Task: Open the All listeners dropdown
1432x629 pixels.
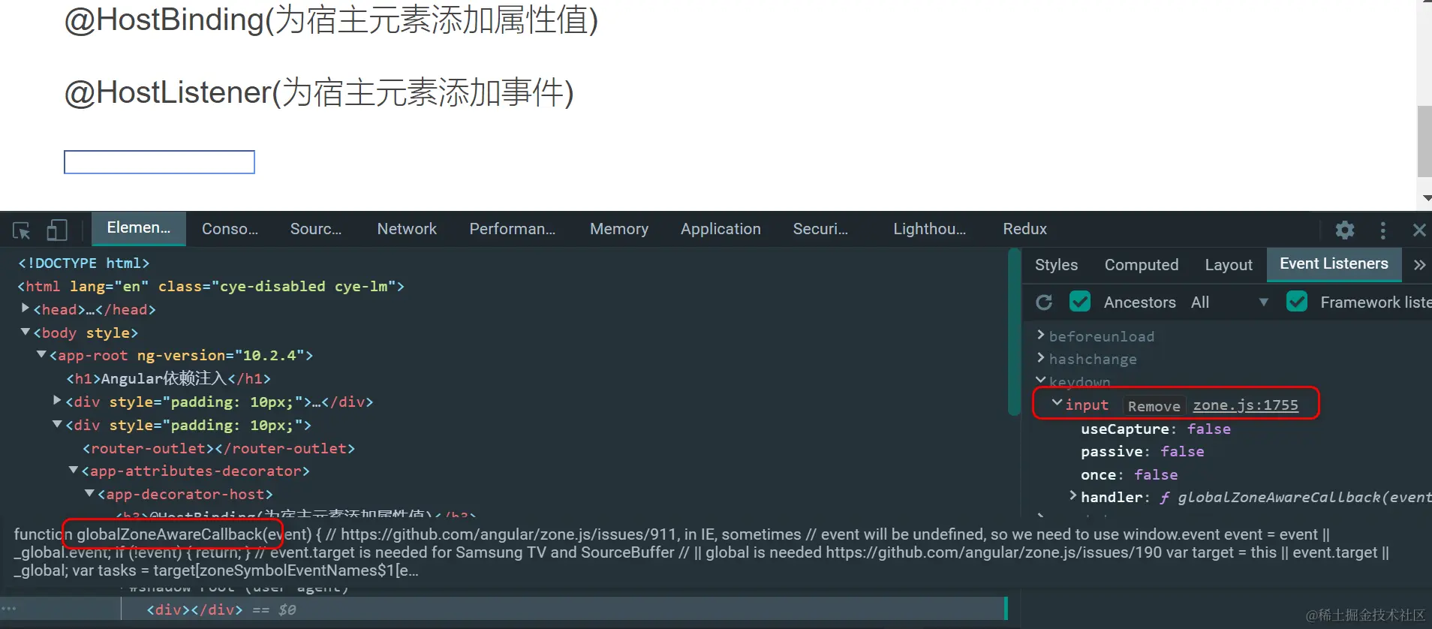Action: [1229, 302]
